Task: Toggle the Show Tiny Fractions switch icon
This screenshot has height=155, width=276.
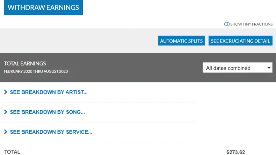Action: tap(227, 24)
